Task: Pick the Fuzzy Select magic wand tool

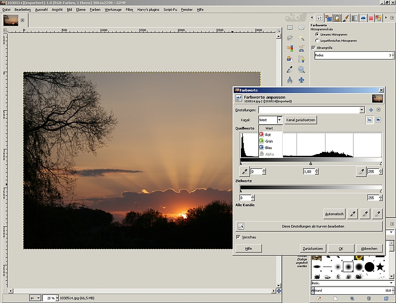Action: [x=301, y=38]
